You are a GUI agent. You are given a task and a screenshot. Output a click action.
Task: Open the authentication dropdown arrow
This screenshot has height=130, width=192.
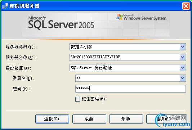coord(182,68)
